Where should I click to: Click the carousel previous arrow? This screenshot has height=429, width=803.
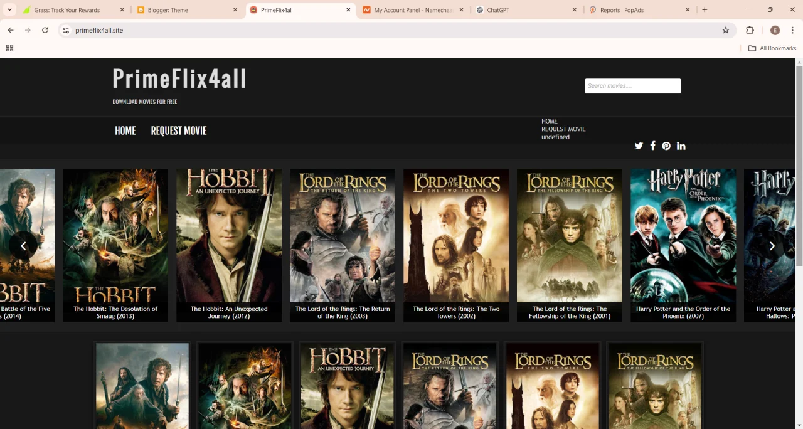23,246
